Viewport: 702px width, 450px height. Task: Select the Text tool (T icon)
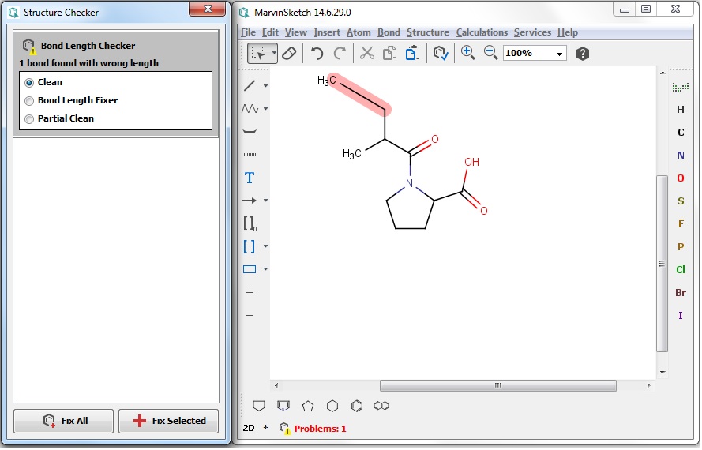[x=250, y=178]
